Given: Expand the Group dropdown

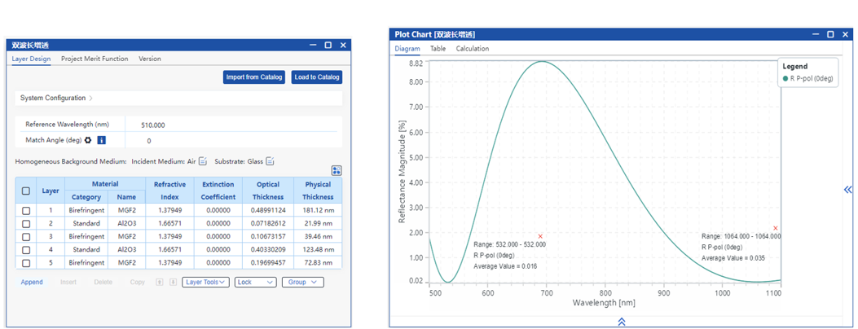Looking at the screenshot, I should [x=304, y=283].
